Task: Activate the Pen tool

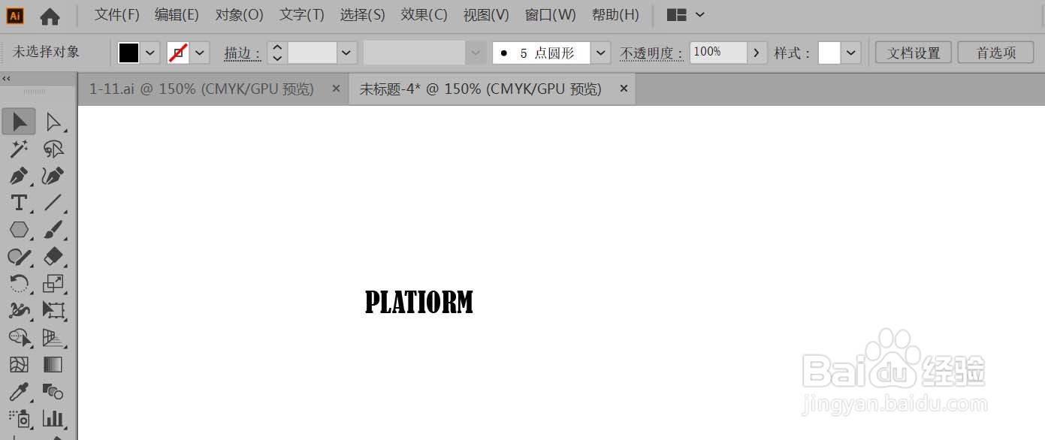Action: [x=19, y=176]
